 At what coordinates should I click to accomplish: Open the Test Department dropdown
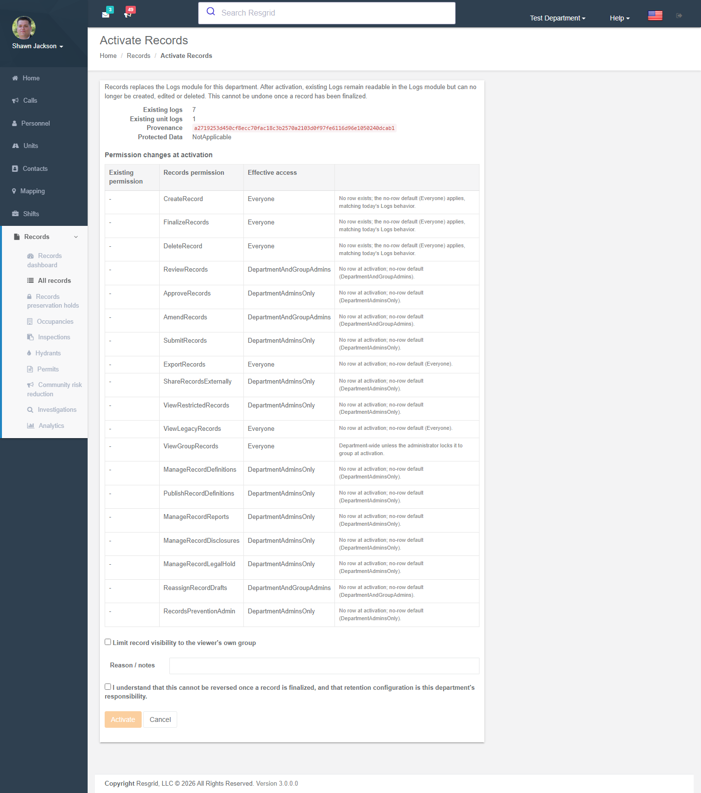point(557,18)
